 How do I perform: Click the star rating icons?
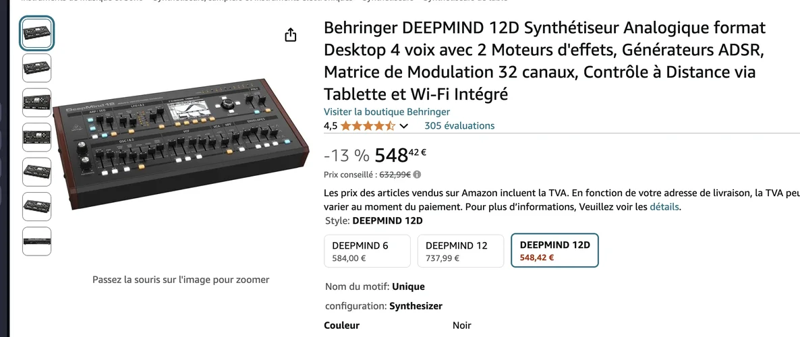click(368, 126)
